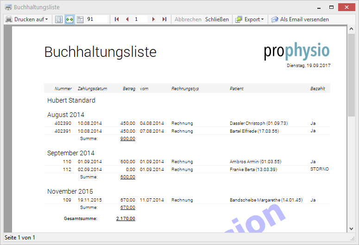The height and width of the screenshot is (245, 359).
Task: Click 'Als Email versenden'
Action: (304, 19)
